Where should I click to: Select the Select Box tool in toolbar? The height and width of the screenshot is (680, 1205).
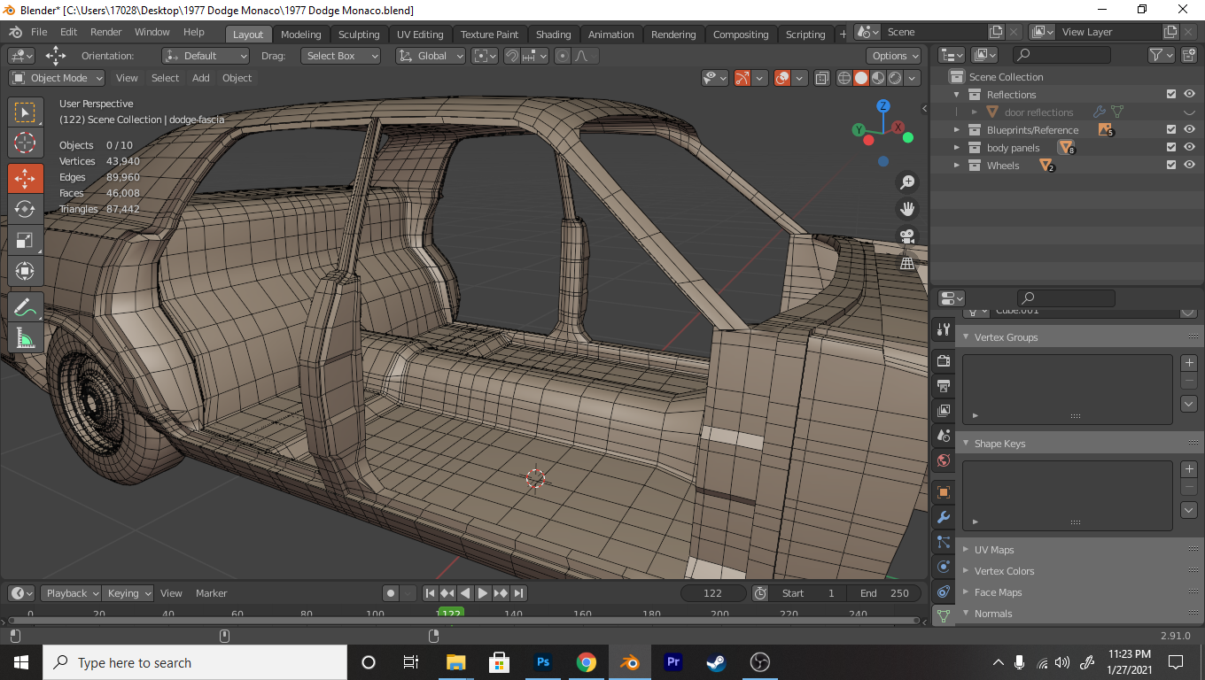click(25, 112)
